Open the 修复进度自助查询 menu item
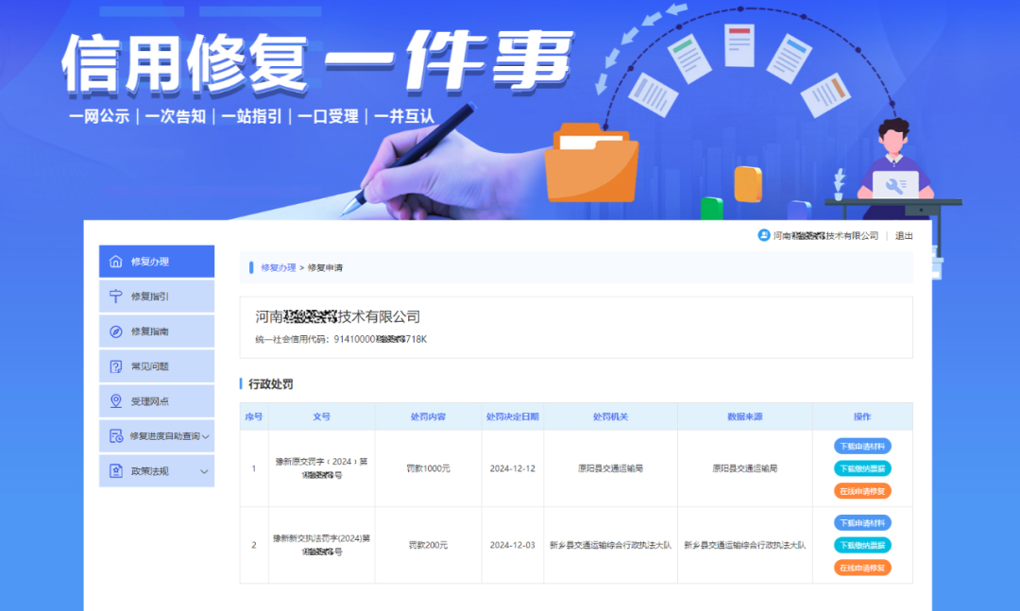The height and width of the screenshot is (611, 1020). pyautogui.click(x=157, y=436)
